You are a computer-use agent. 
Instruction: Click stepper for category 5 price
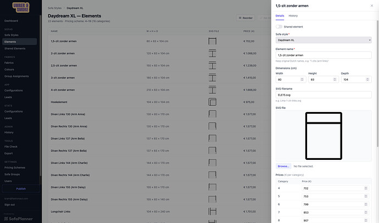[x=366, y=197]
